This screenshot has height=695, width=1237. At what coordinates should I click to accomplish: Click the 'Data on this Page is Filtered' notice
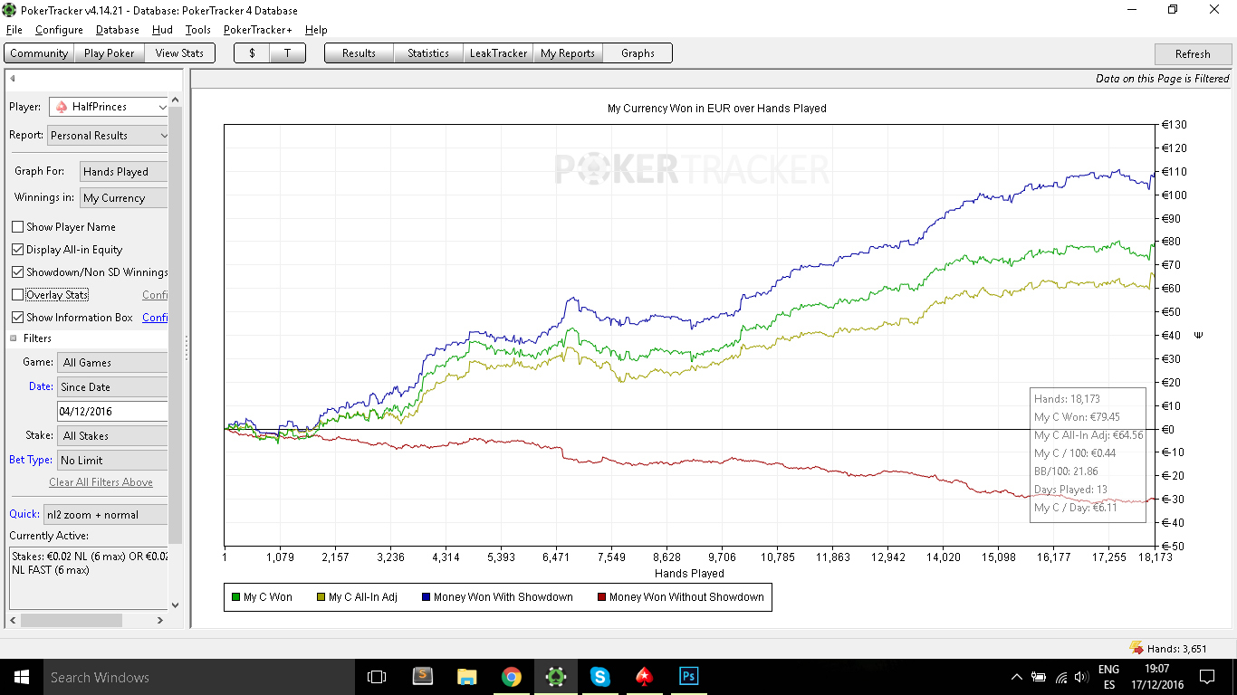[1163, 79]
